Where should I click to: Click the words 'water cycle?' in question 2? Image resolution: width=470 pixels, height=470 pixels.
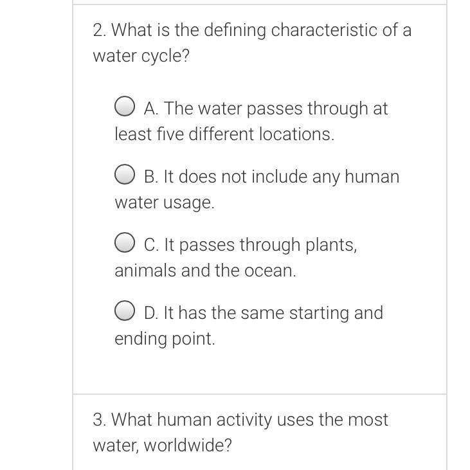click(x=141, y=56)
